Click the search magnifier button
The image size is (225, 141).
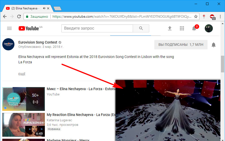141,28
